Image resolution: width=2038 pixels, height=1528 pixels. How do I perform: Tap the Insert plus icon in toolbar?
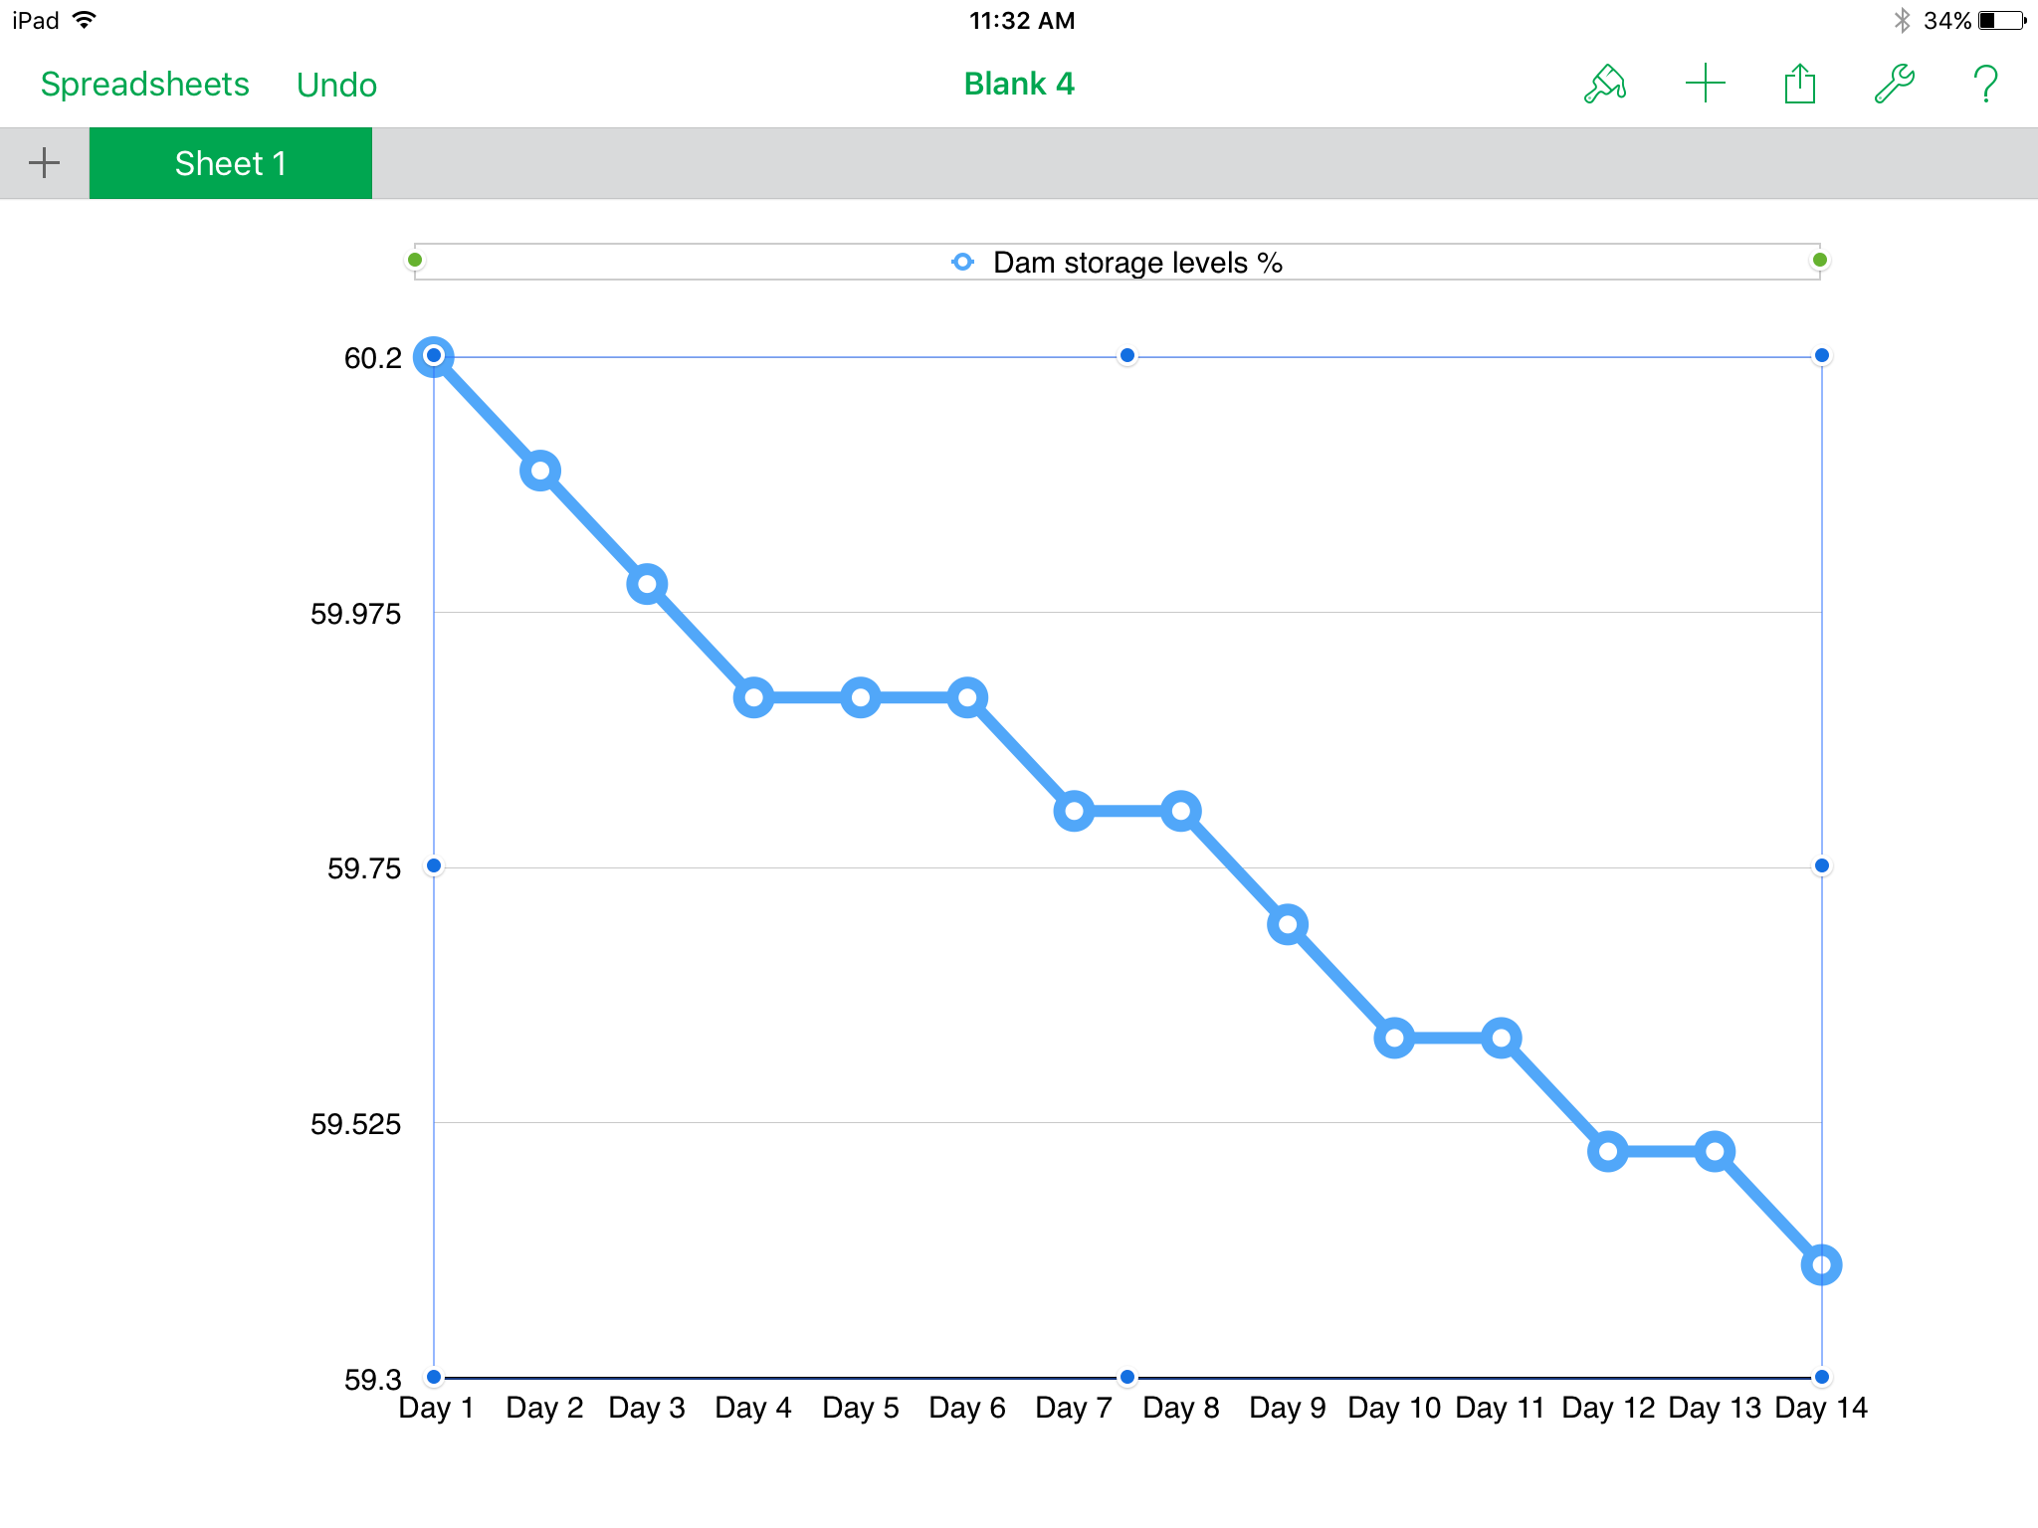1705,85
